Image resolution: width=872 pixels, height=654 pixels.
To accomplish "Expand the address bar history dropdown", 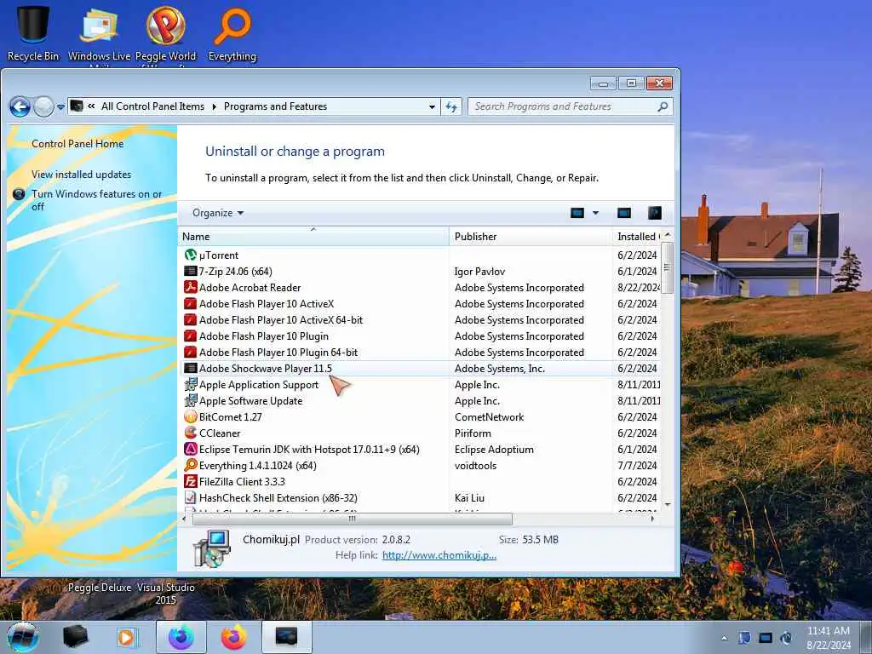I will [x=432, y=106].
